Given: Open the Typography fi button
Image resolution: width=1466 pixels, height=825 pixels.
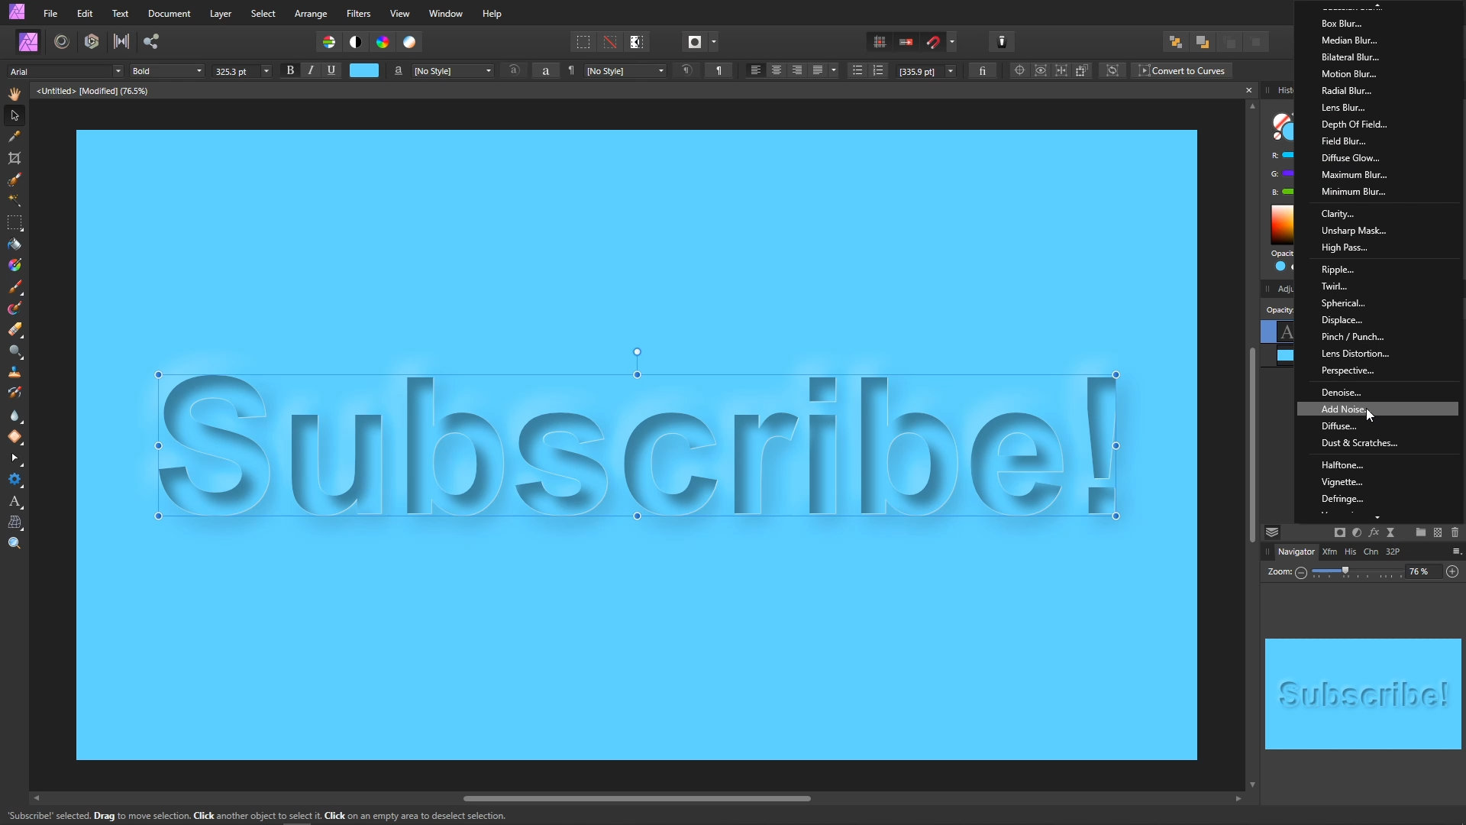Looking at the screenshot, I should pyautogui.click(x=983, y=71).
